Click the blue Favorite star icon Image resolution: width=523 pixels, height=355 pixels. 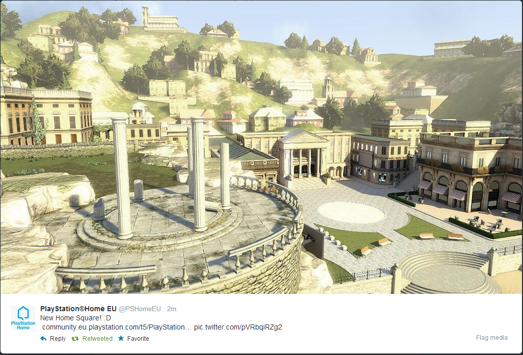121,338
